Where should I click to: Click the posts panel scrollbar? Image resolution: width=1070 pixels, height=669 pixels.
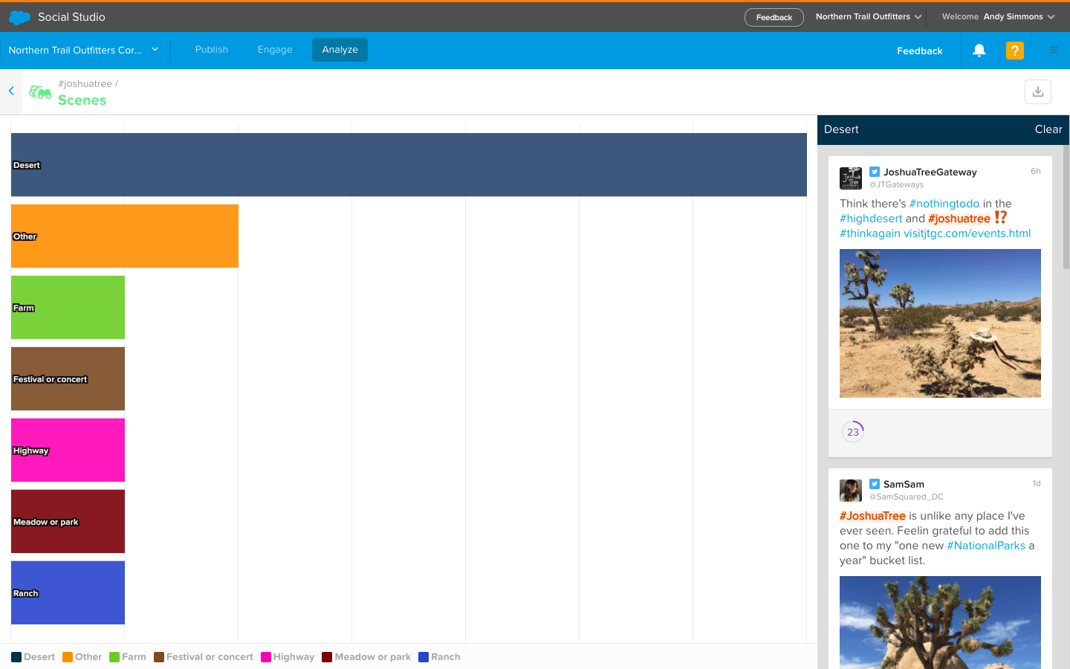pyautogui.click(x=1066, y=207)
